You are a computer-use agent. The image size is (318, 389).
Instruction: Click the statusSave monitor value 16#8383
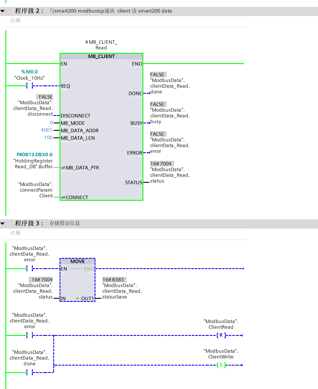tap(114, 280)
